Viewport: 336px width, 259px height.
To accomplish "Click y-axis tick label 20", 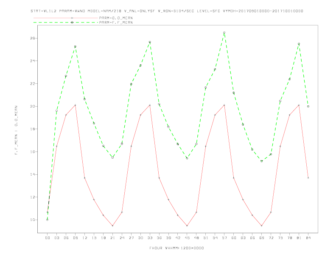I will pos(33,106).
